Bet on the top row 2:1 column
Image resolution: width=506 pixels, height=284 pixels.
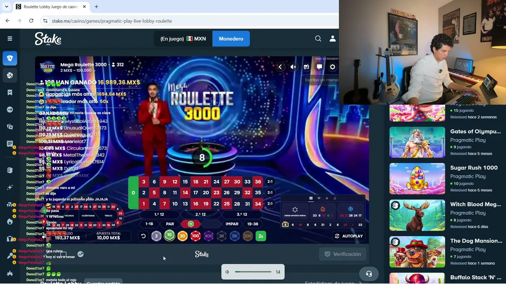[270, 182]
